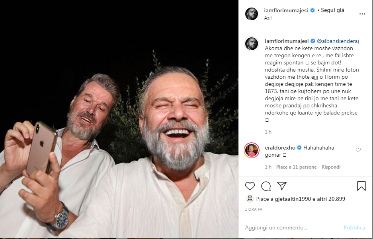Open the comment bubble icon
373x239 pixels.
pos(266,186)
